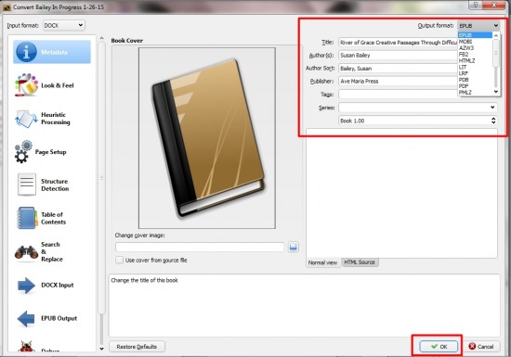Screen dimensions: 511x357
Task: Expand the Input format DOCX dropdown
Action: (x=64, y=25)
